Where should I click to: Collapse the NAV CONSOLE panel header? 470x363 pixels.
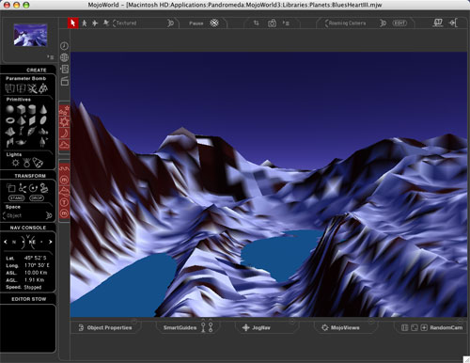28,228
